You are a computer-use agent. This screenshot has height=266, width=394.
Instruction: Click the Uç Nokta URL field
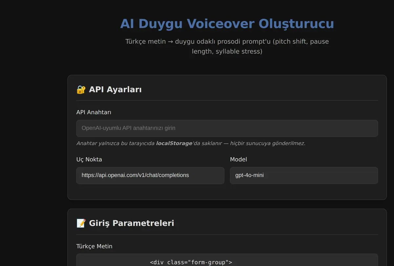(x=150, y=175)
